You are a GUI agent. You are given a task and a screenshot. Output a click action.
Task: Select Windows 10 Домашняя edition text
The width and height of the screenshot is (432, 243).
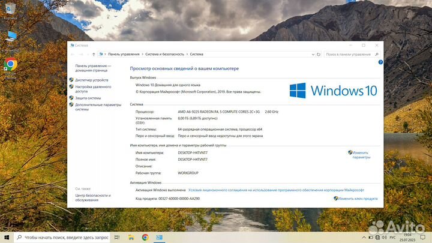pos(168,85)
